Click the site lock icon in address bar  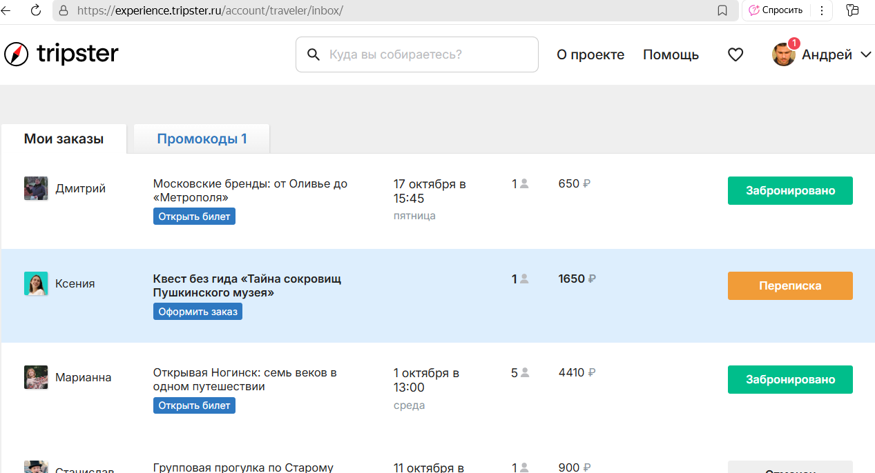tap(64, 10)
